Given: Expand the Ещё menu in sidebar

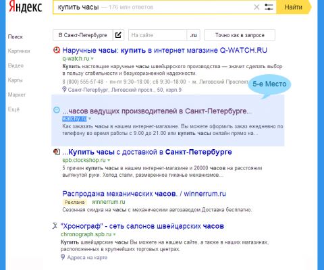Looking at the screenshot, I should pyautogui.click(x=13, y=109).
